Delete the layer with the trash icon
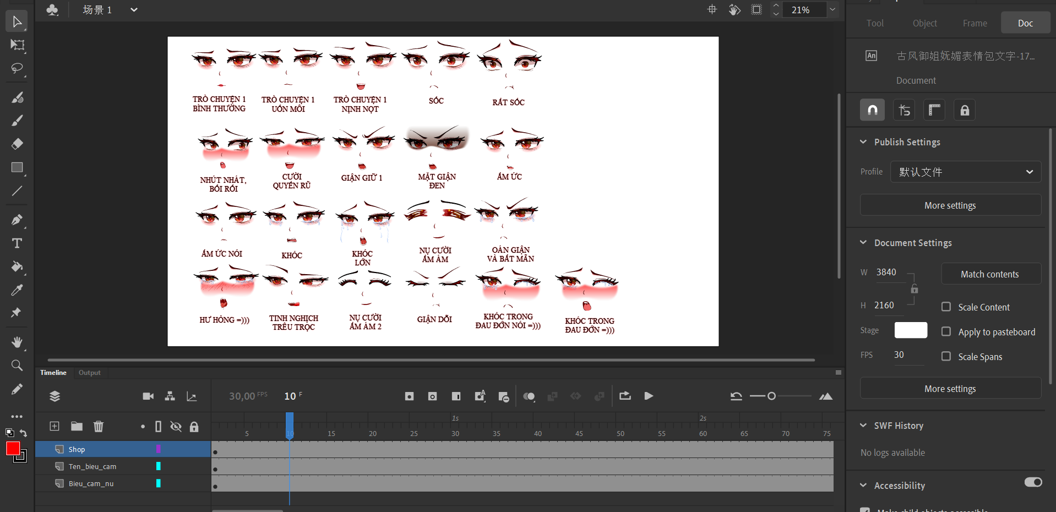The width and height of the screenshot is (1056, 512). 99,426
